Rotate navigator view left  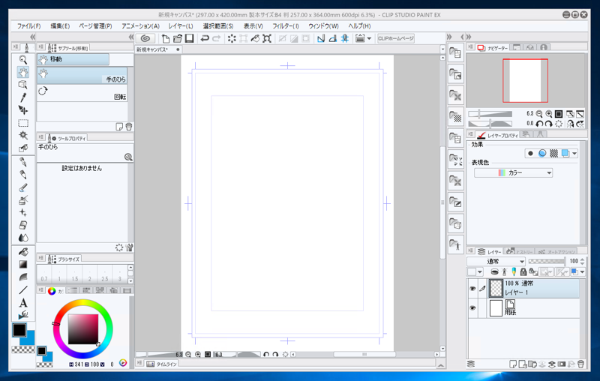pyautogui.click(x=539, y=124)
